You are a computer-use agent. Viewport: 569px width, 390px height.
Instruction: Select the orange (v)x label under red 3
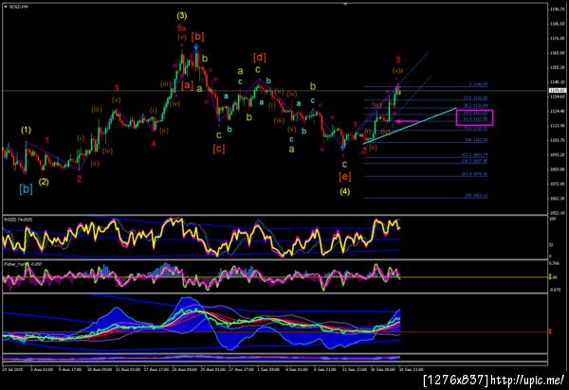[397, 71]
